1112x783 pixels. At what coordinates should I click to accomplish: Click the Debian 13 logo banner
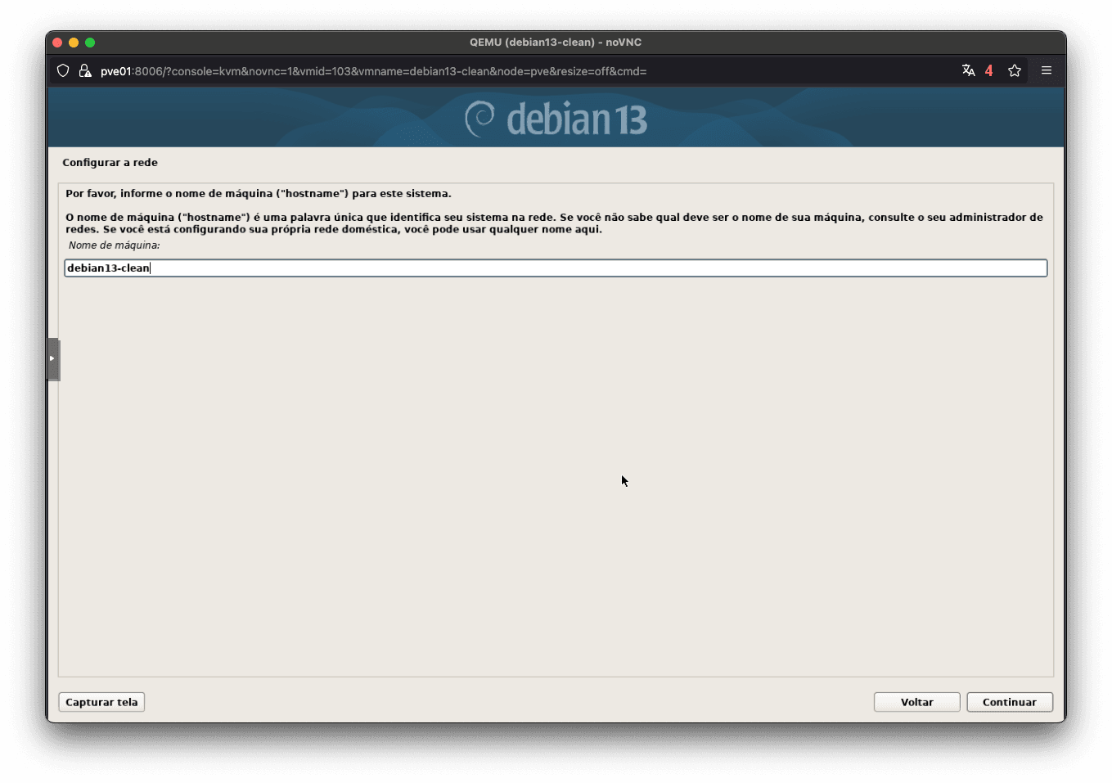556,119
